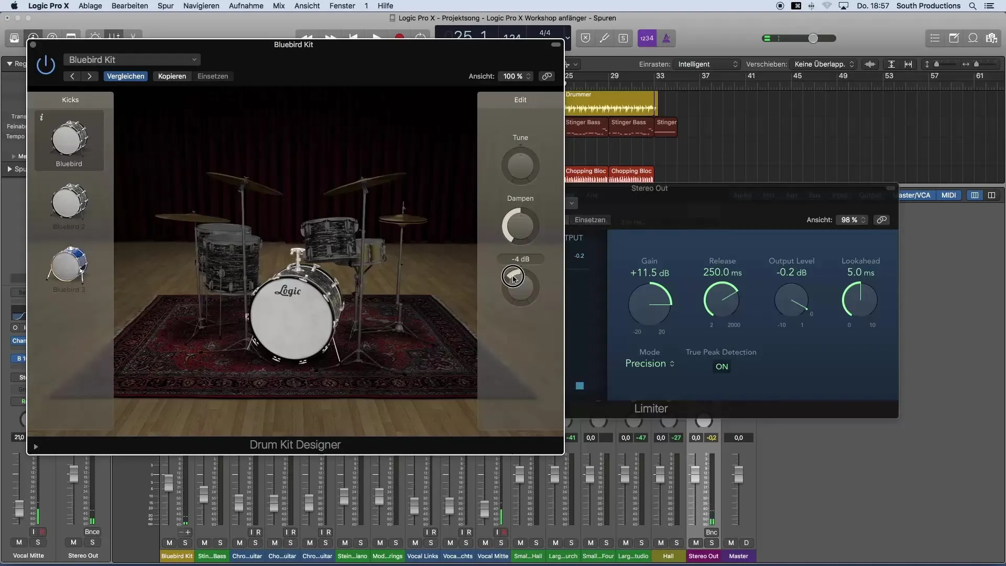Toggle the 1234 count-in button
This screenshot has height=566, width=1006.
click(647, 38)
